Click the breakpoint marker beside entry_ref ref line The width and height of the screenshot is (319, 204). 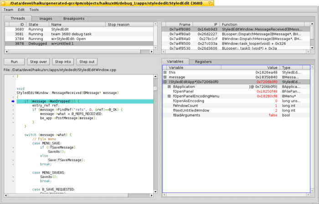(x=13, y=105)
